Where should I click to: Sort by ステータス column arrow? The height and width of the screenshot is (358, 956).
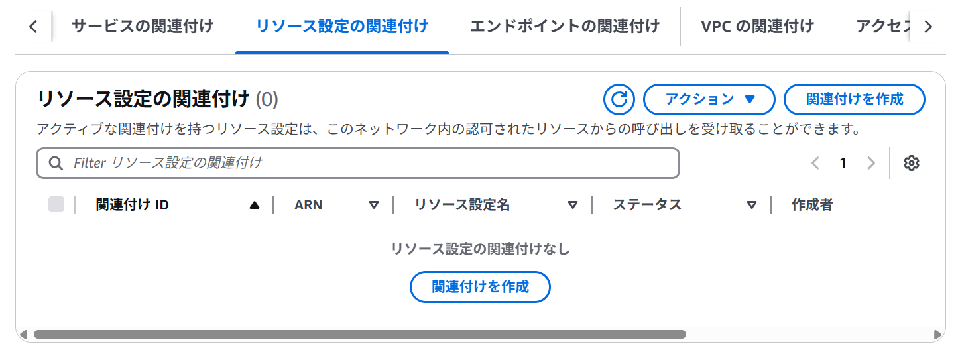click(752, 206)
